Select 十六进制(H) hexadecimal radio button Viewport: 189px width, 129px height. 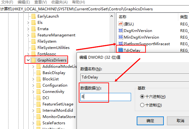[x=142, y=97]
